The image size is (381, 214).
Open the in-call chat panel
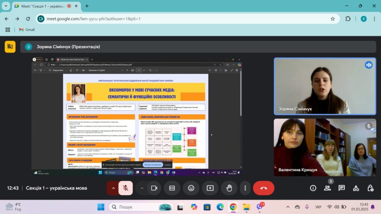tap(342, 188)
